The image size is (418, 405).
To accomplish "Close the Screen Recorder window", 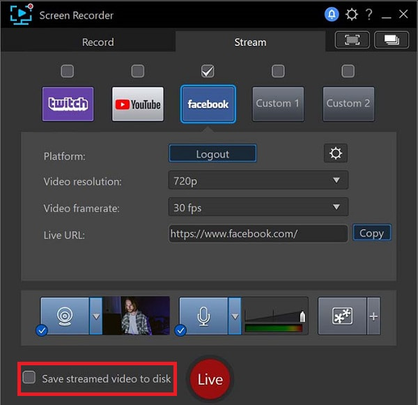I will (x=403, y=14).
